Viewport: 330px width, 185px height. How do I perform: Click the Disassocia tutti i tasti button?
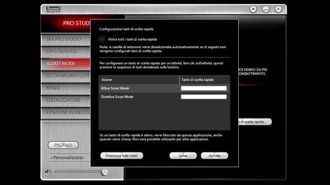click(122, 156)
